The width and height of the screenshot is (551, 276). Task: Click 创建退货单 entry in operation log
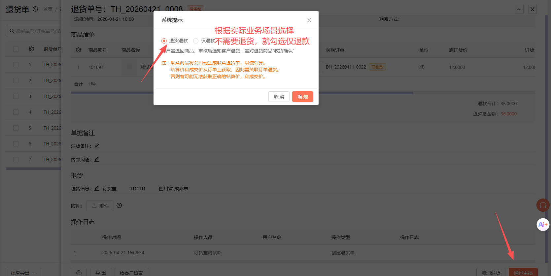[x=343, y=253]
